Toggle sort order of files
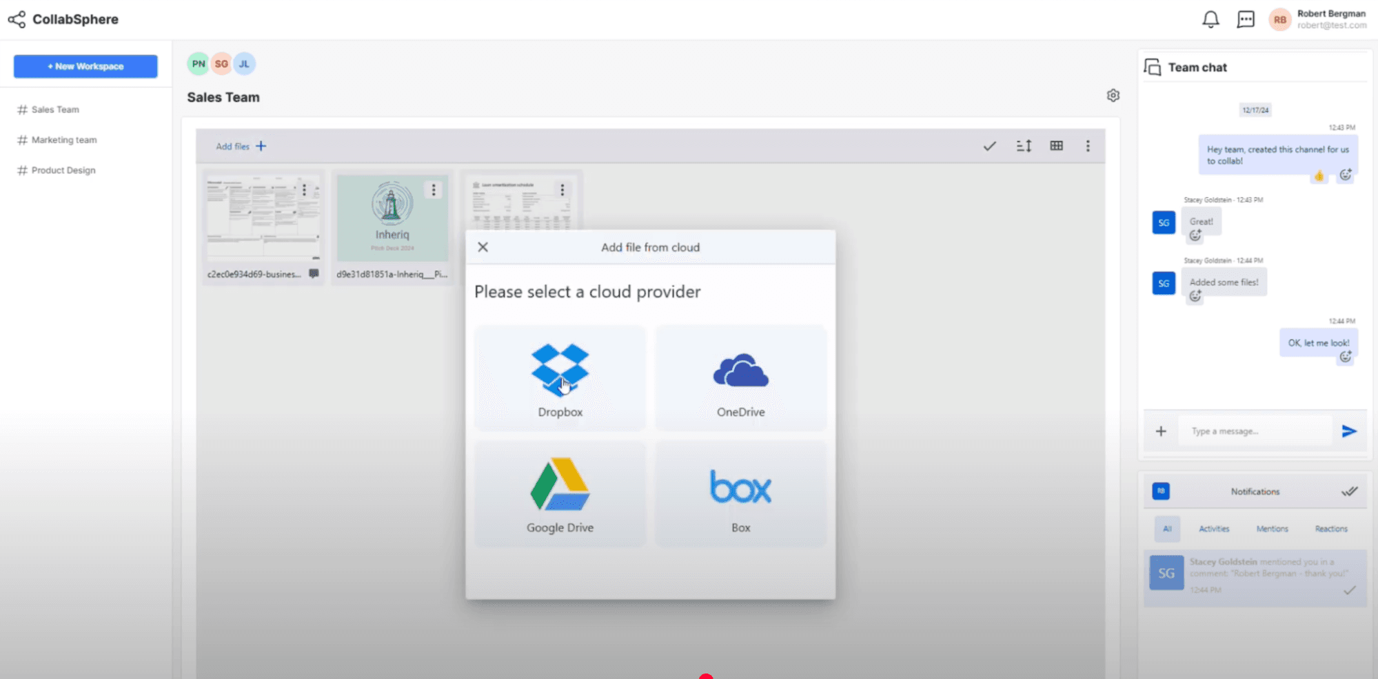Viewport: 1378px width, 679px height. click(x=1023, y=146)
